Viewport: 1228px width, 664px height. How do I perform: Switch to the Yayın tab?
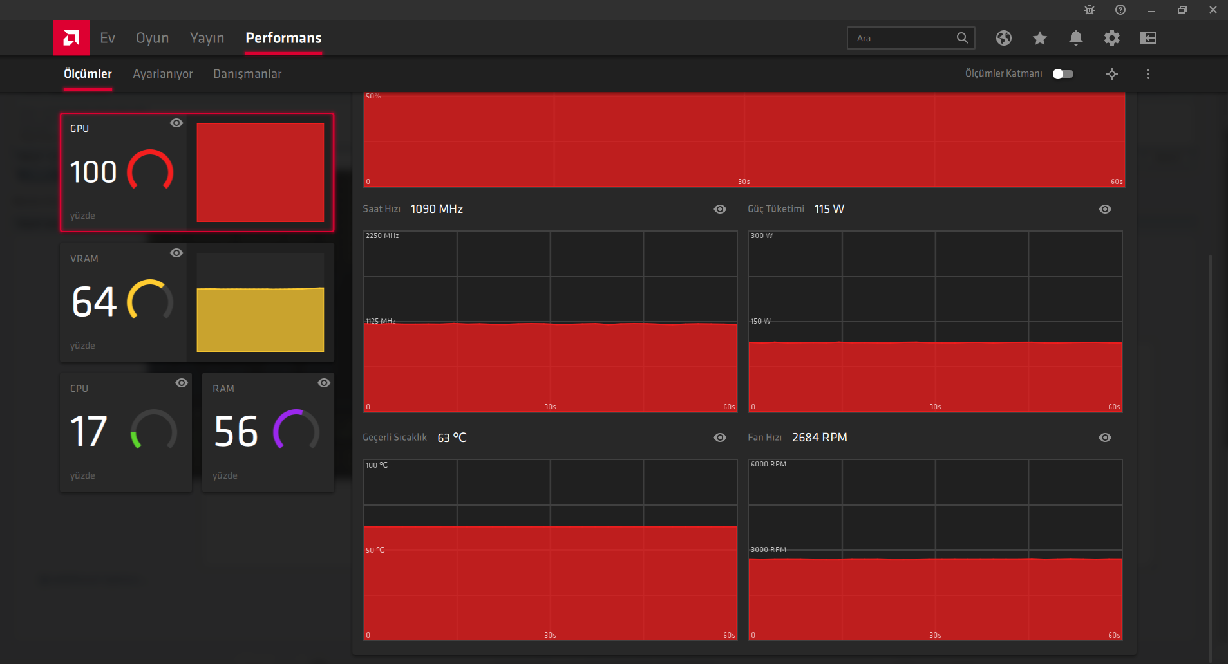[x=207, y=38]
